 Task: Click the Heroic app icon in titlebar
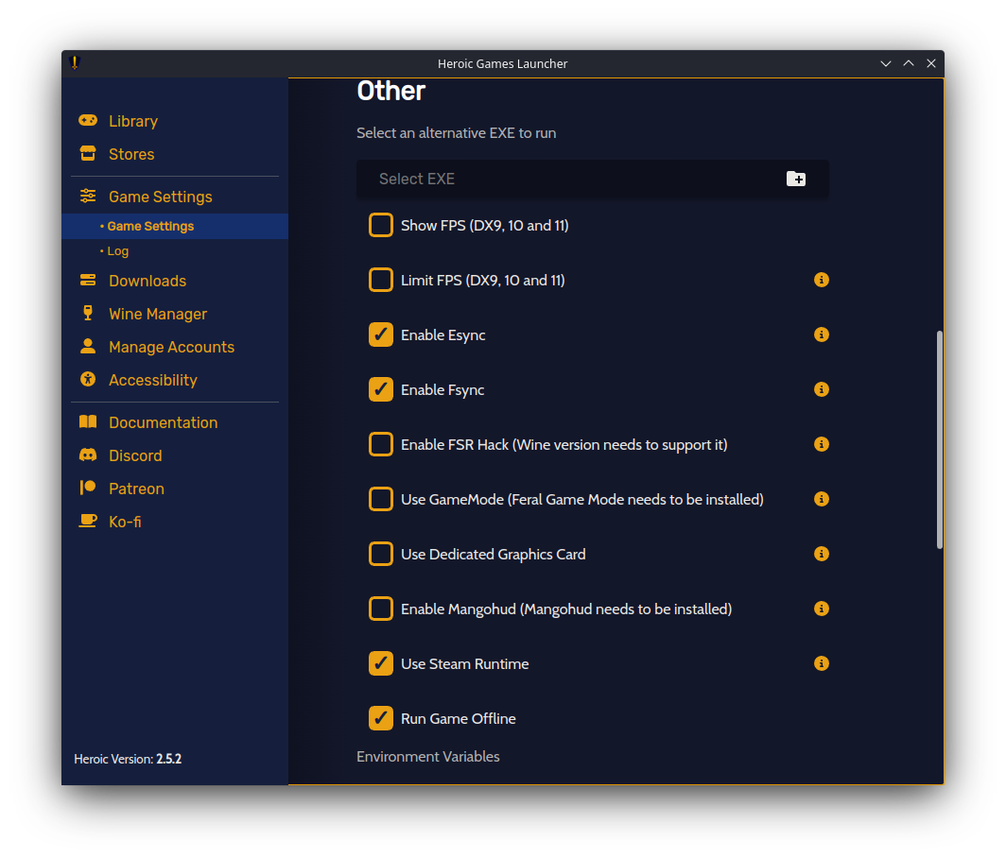point(75,63)
